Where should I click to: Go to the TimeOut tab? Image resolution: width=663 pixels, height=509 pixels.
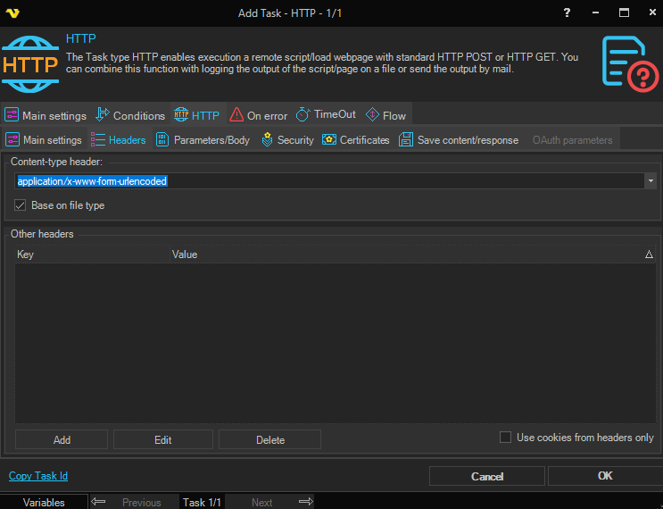[x=326, y=114]
